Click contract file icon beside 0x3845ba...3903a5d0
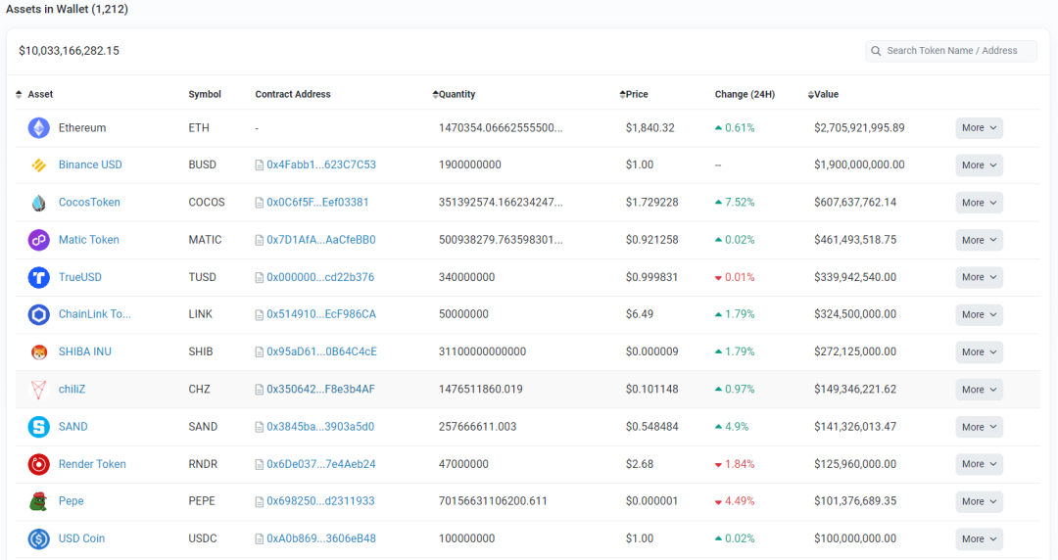This screenshot has height=560, width=1058. coord(259,427)
